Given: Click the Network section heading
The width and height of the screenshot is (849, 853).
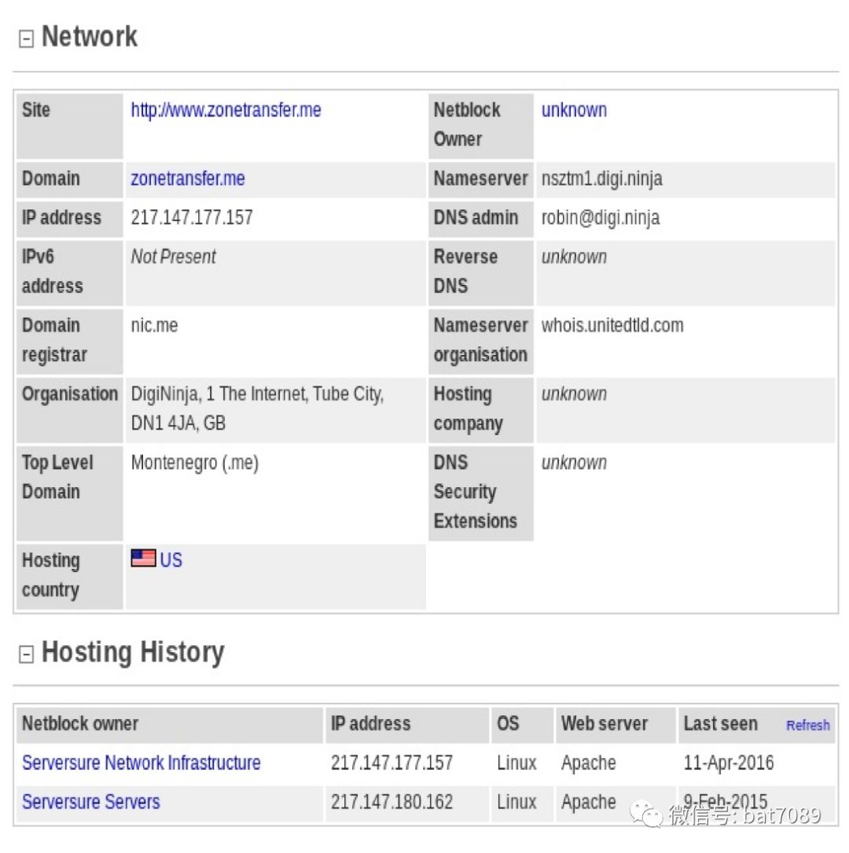Looking at the screenshot, I should pyautogui.click(x=90, y=36).
